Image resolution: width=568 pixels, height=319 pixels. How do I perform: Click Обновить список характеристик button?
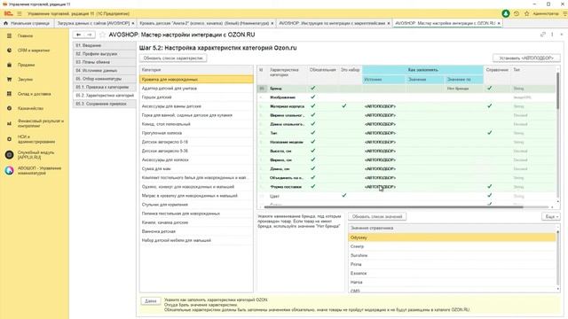point(173,58)
